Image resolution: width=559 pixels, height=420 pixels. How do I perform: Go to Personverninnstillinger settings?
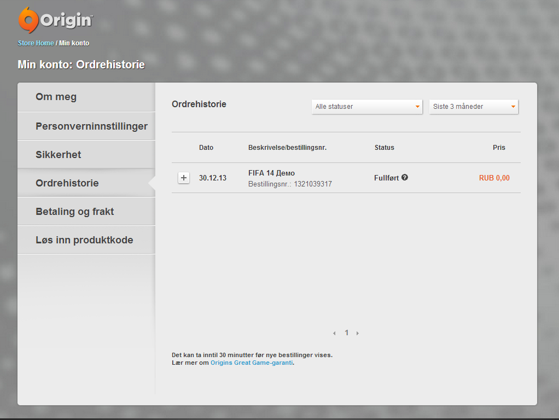point(86,126)
